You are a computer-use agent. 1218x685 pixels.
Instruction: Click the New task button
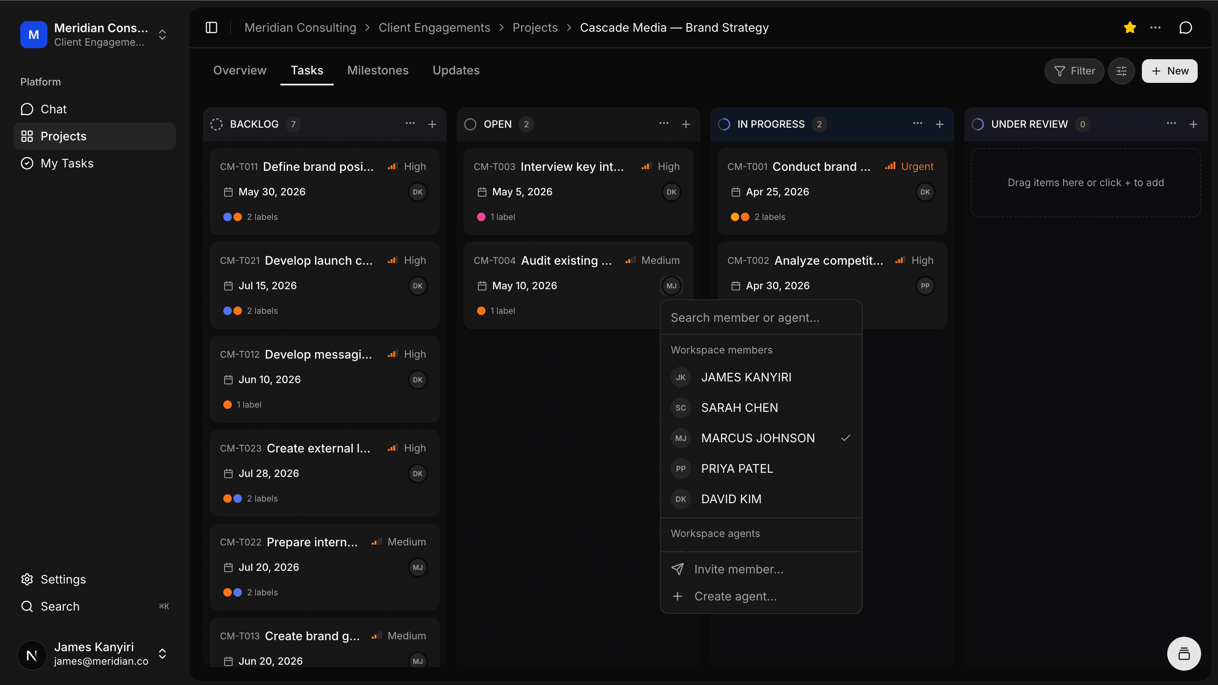click(x=1169, y=71)
